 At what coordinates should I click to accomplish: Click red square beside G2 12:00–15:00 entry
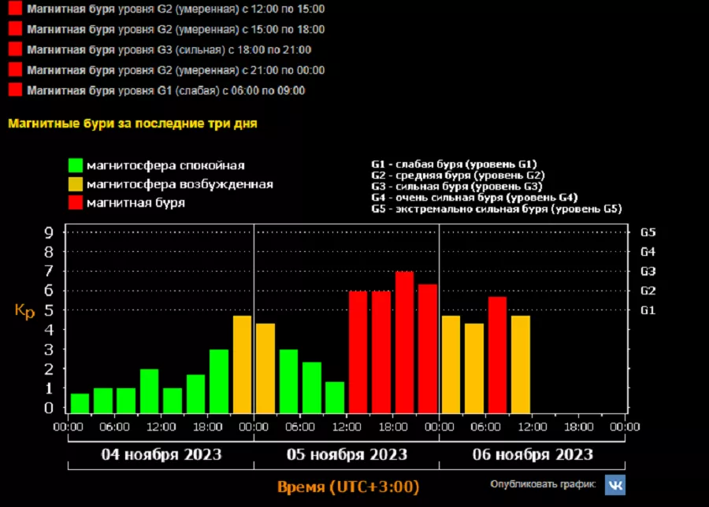(x=14, y=9)
